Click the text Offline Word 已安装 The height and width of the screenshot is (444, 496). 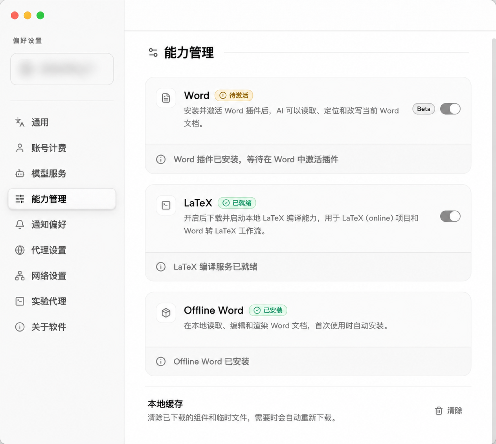pyautogui.click(x=211, y=361)
